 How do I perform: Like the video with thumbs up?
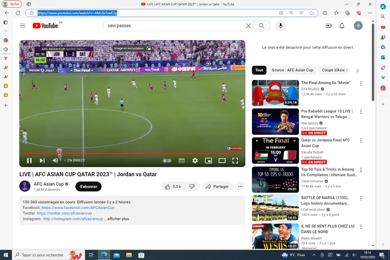(x=173, y=187)
